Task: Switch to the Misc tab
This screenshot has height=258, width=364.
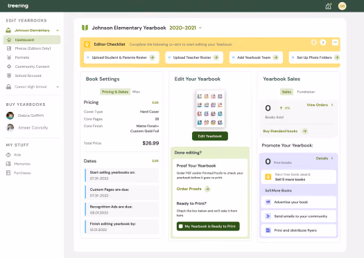Action: point(137,92)
